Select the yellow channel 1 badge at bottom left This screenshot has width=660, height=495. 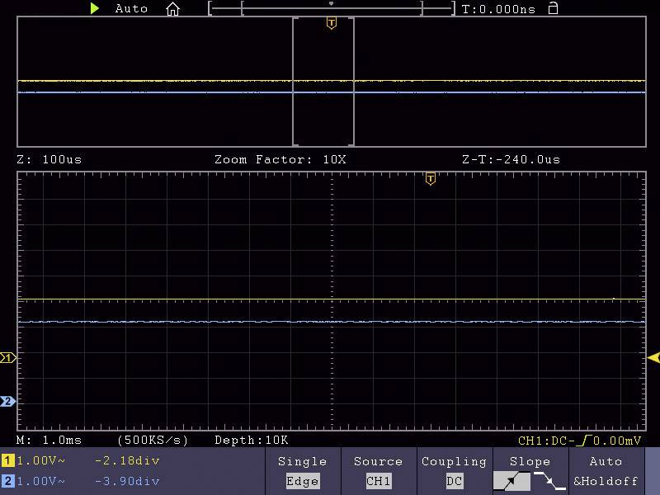7,461
